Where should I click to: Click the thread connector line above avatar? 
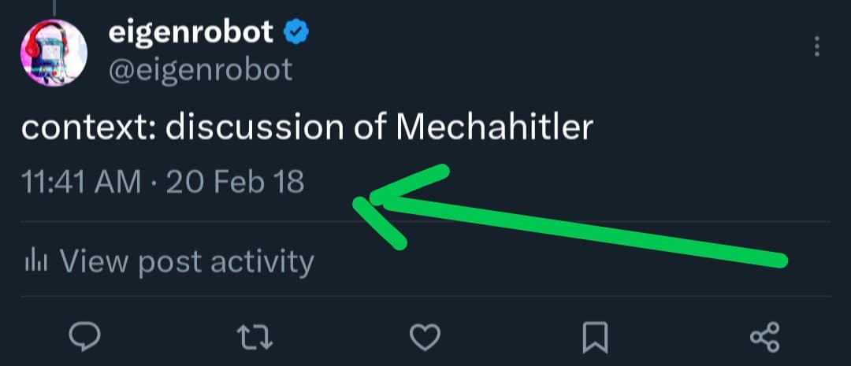tap(53, 6)
